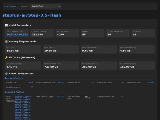Image resolution: width=160 pixels, height=120 pixels.
Task: Click the stepfun: label beside dropdown
Action: 24,6
